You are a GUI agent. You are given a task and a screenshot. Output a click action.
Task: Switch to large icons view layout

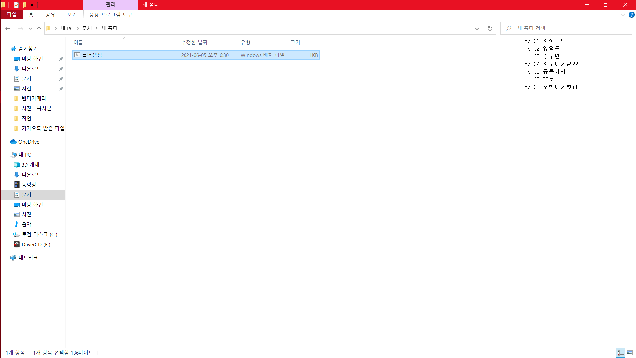630,353
